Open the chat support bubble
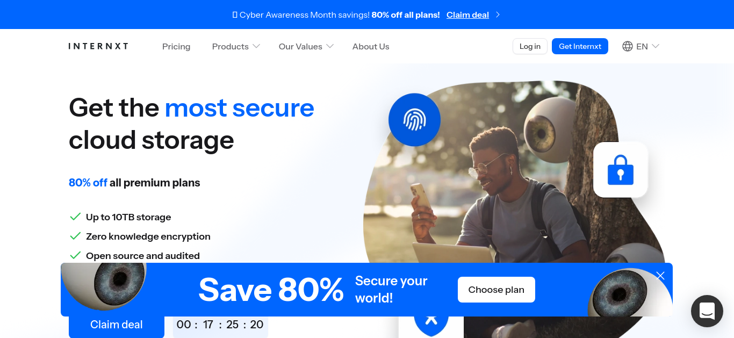This screenshot has height=338, width=734. (x=707, y=311)
